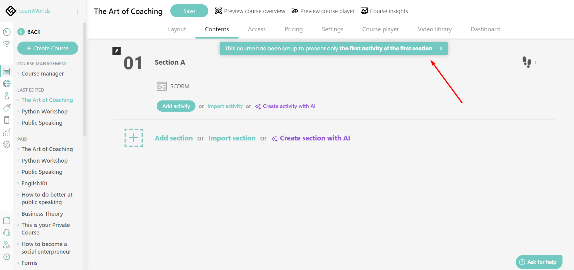
Task: Open the Course player tab
Action: (x=380, y=29)
